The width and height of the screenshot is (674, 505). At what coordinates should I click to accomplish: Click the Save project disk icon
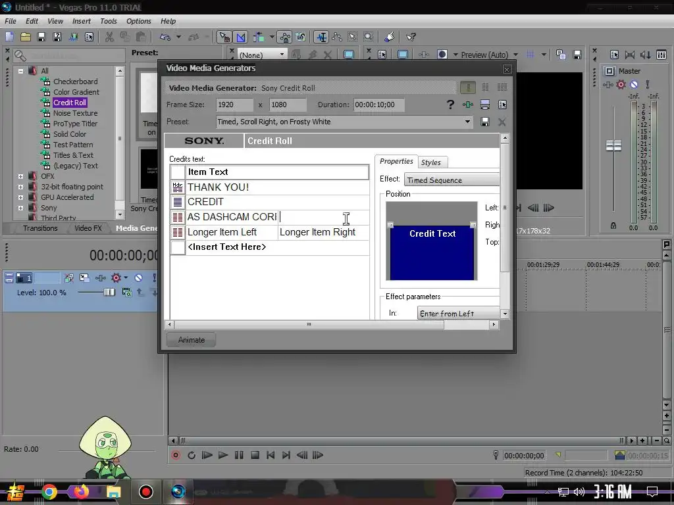click(41, 37)
